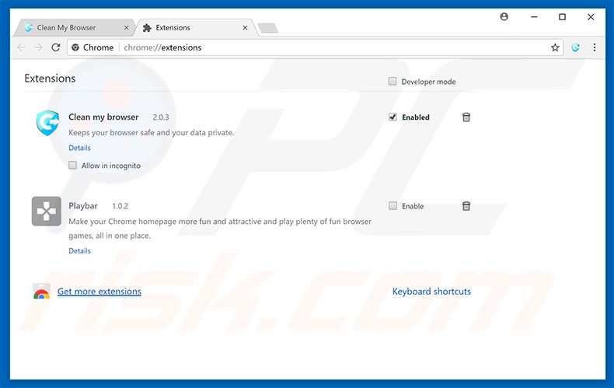The height and width of the screenshot is (388, 614).
Task: Open Chrome's three-dot menu
Action: 595,47
